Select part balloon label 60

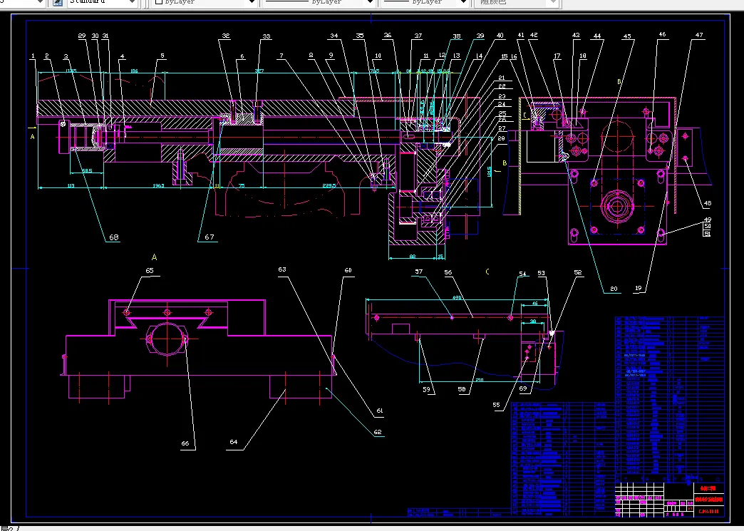[x=348, y=270]
